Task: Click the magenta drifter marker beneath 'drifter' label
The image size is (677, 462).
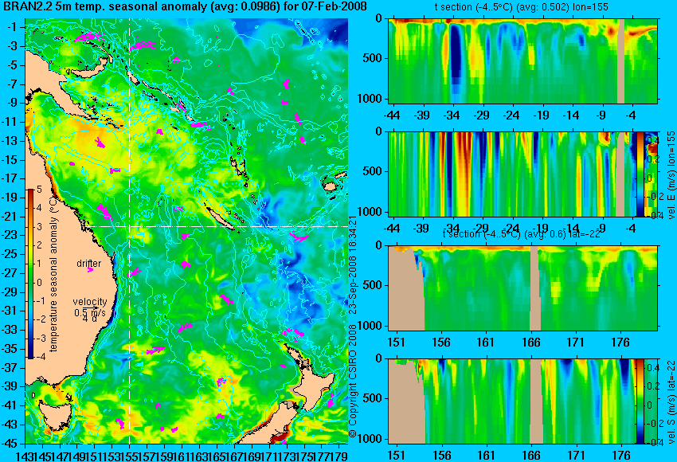Action: [90, 270]
